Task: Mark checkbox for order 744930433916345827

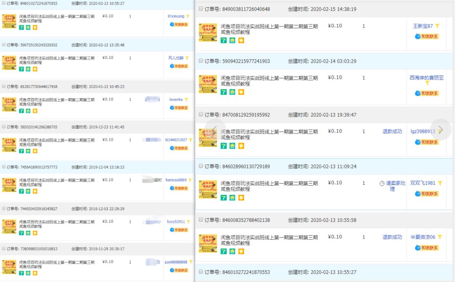Action: click(3, 209)
